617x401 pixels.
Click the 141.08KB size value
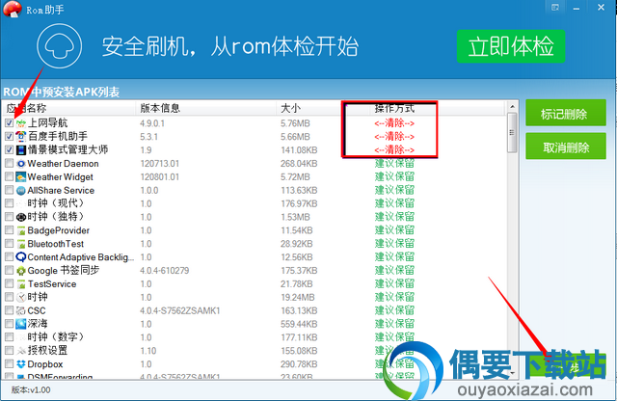click(299, 150)
